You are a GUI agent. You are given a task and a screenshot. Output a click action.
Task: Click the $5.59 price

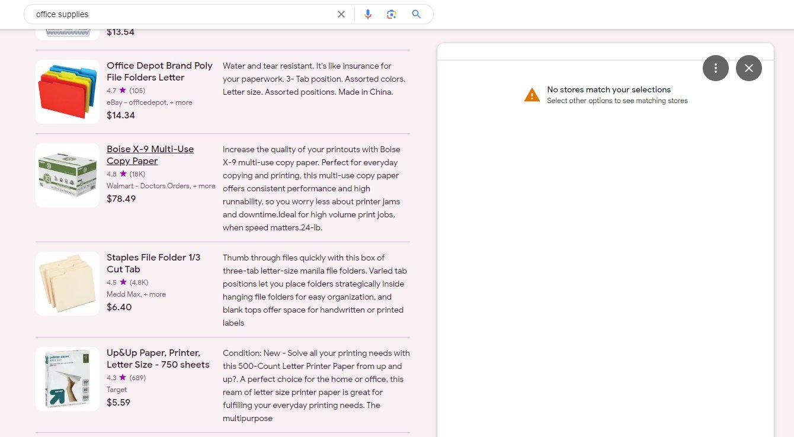119,403
